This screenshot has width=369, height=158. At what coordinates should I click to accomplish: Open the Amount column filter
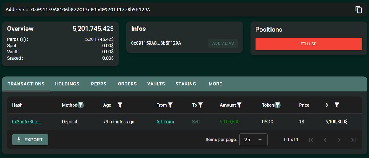[x=239, y=105]
